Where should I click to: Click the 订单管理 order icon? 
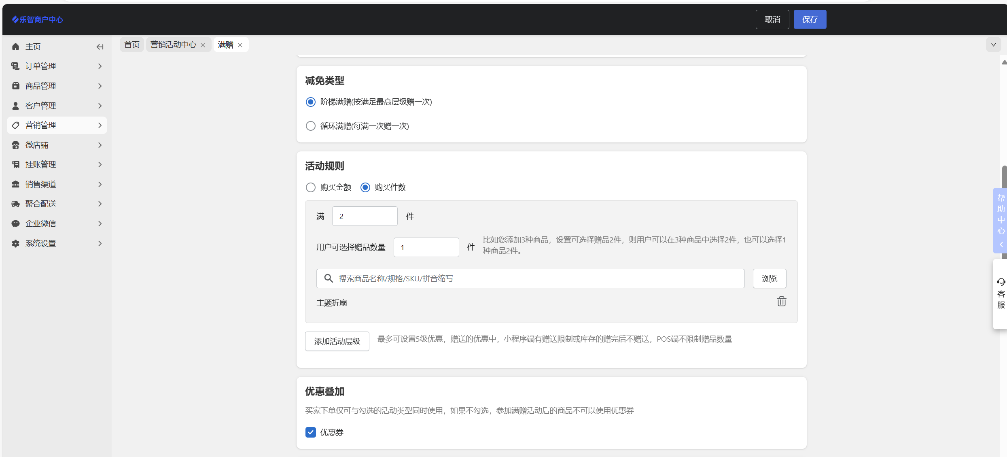click(x=15, y=66)
